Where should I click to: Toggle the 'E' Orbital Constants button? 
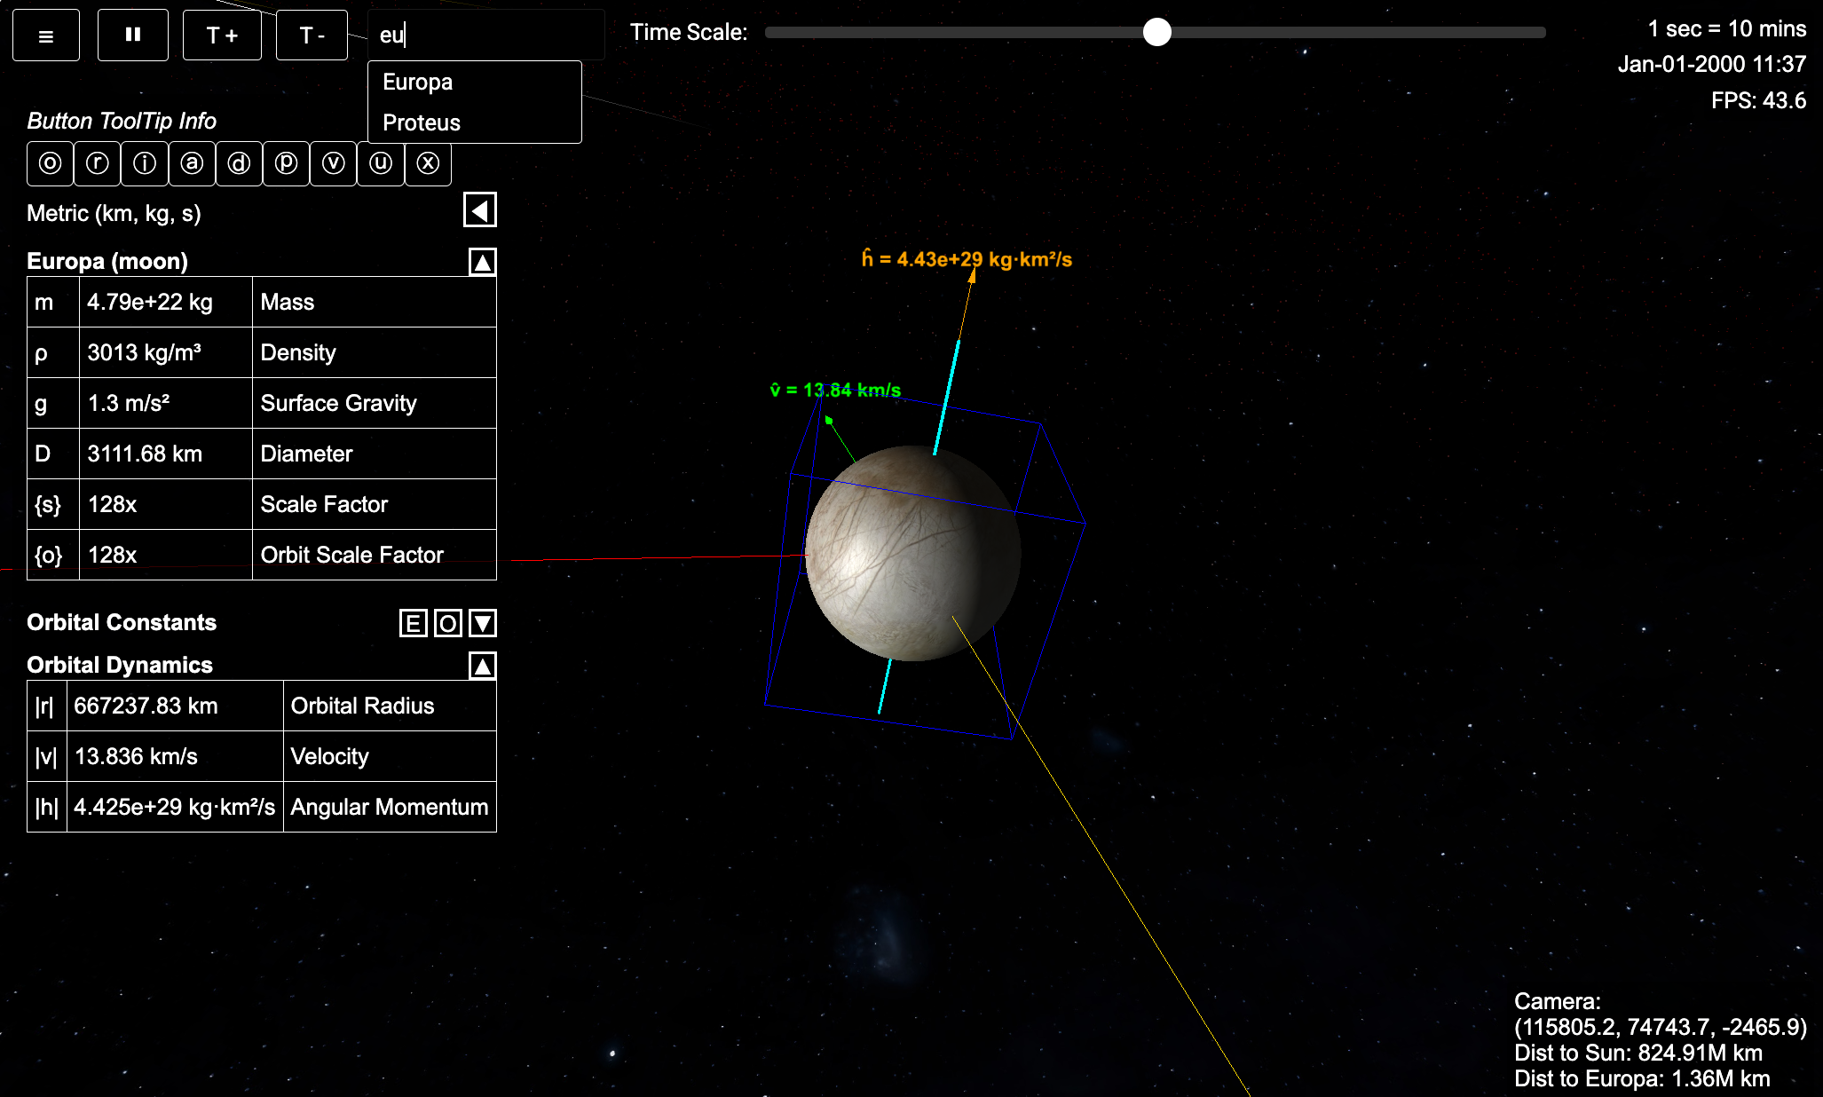[x=413, y=624]
